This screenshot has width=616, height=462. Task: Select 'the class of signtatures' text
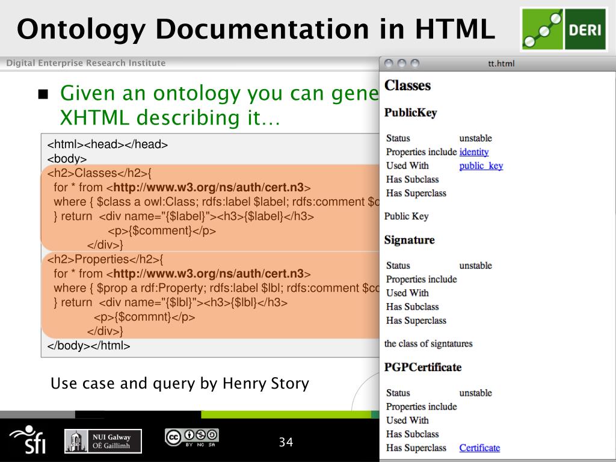(428, 343)
